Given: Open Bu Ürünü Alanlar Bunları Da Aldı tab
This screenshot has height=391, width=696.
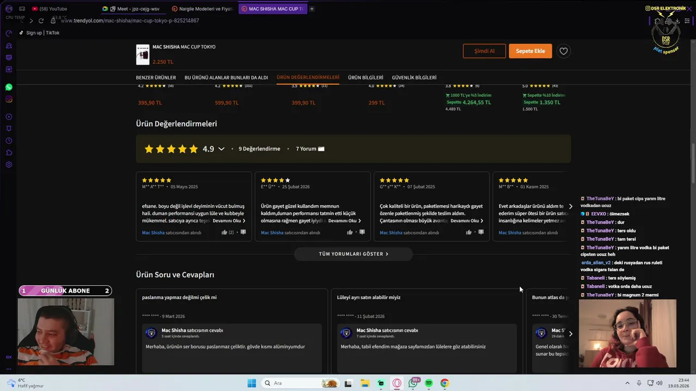Looking at the screenshot, I should [226, 78].
